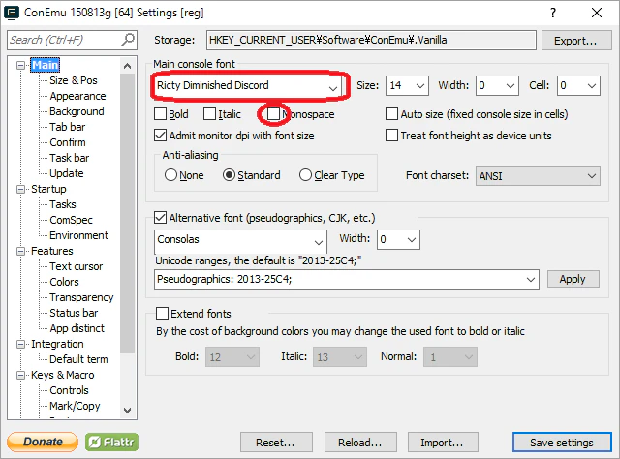Open the Cell dropdown
The image size is (620, 459).
point(592,86)
